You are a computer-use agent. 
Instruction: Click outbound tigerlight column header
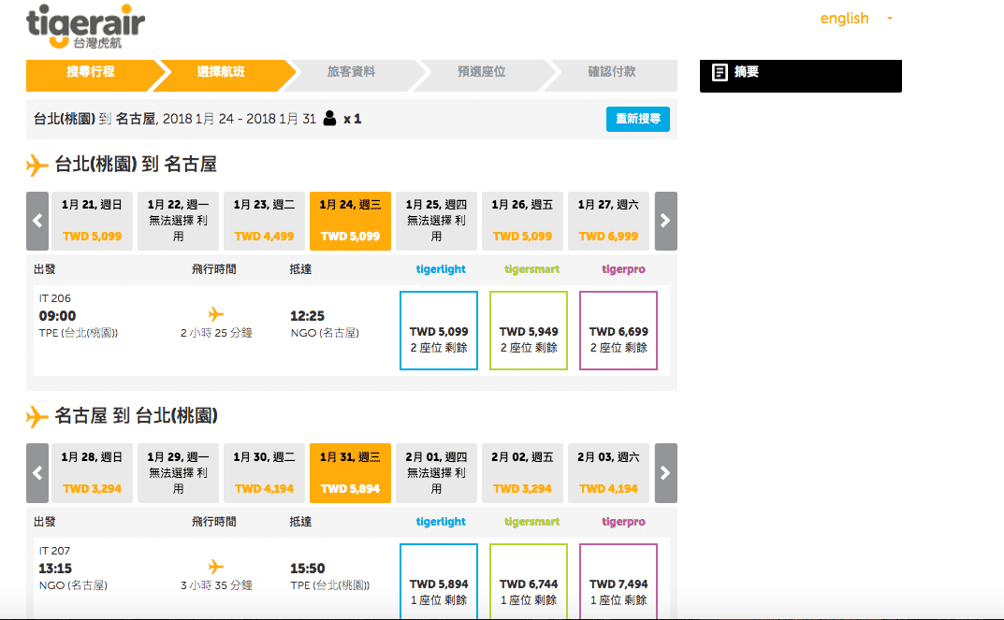pos(441,269)
